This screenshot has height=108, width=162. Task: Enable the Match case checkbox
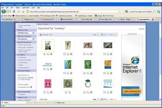pyautogui.click(x=56, y=103)
